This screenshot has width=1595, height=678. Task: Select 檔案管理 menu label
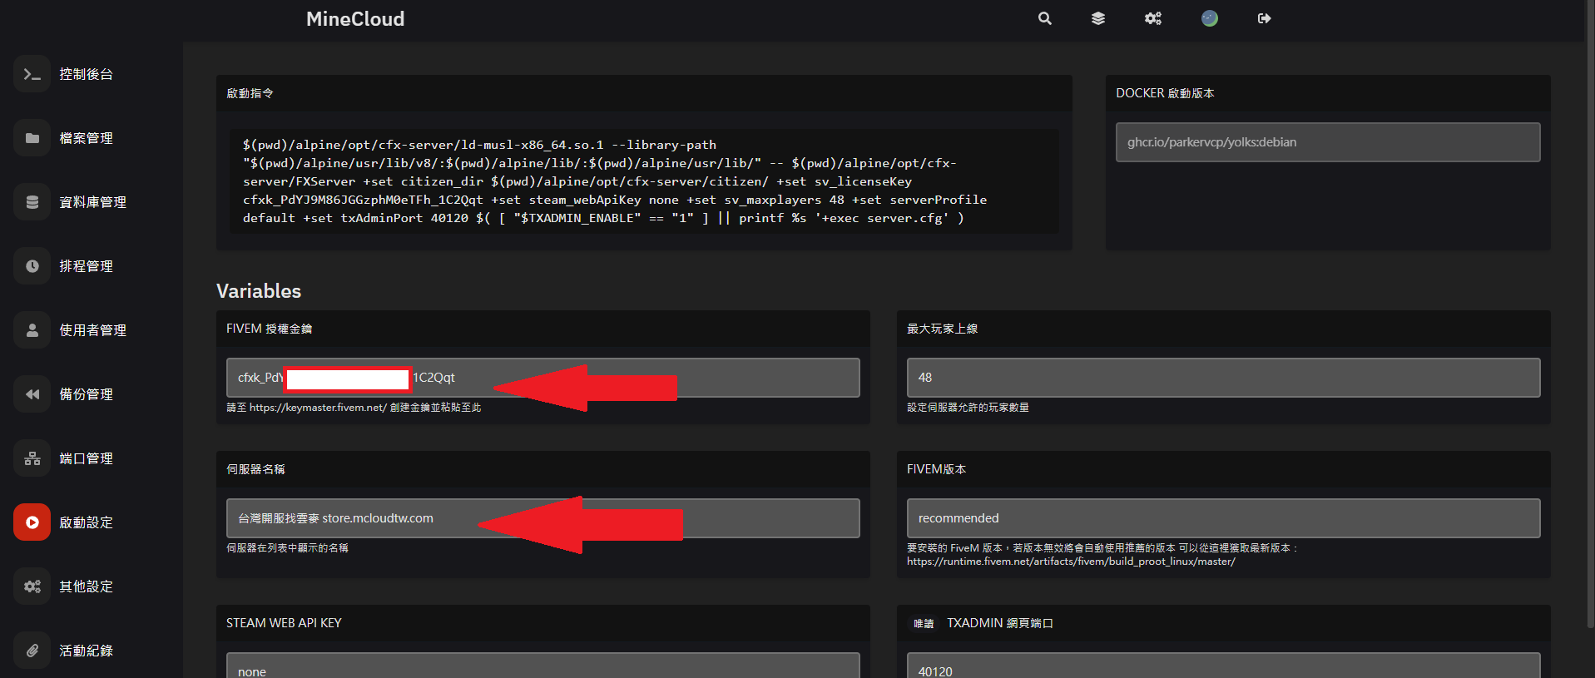[x=86, y=138]
